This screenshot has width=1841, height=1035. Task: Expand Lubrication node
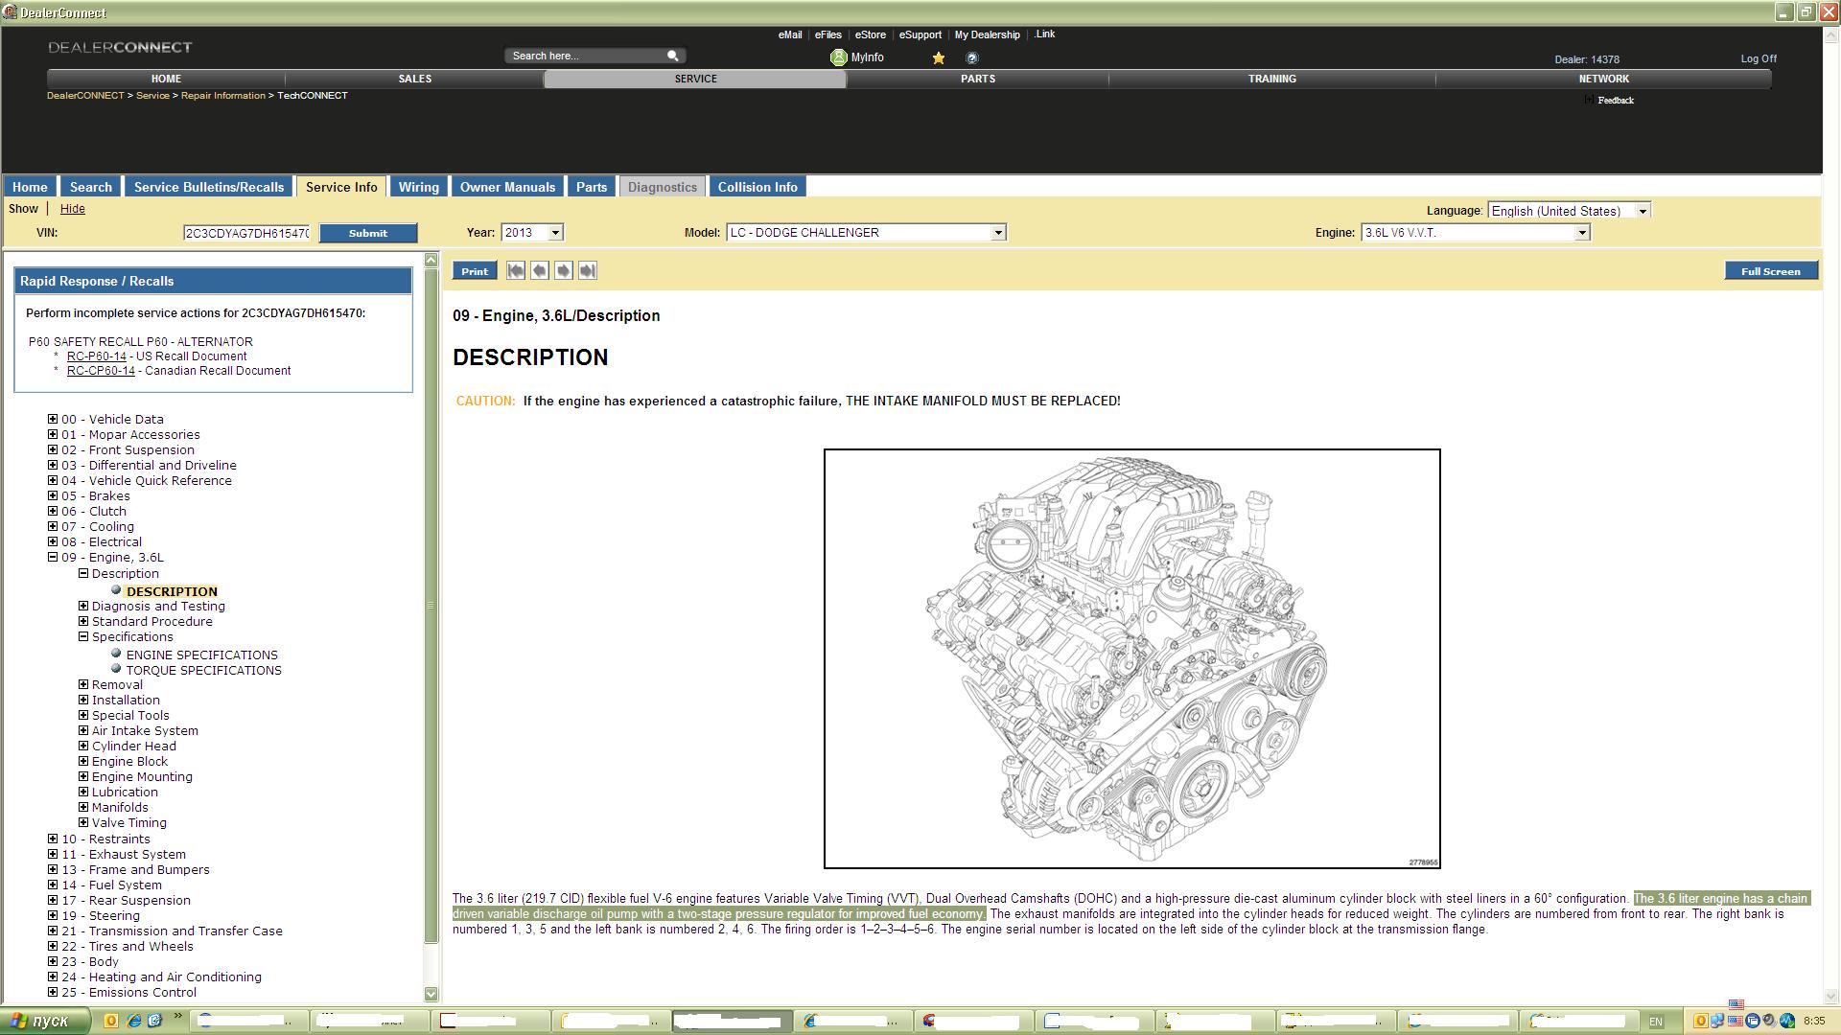[x=83, y=792]
